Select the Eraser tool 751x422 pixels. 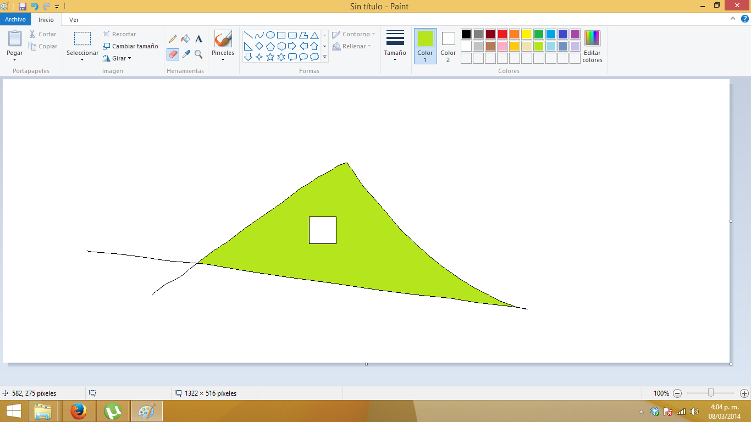[173, 54]
